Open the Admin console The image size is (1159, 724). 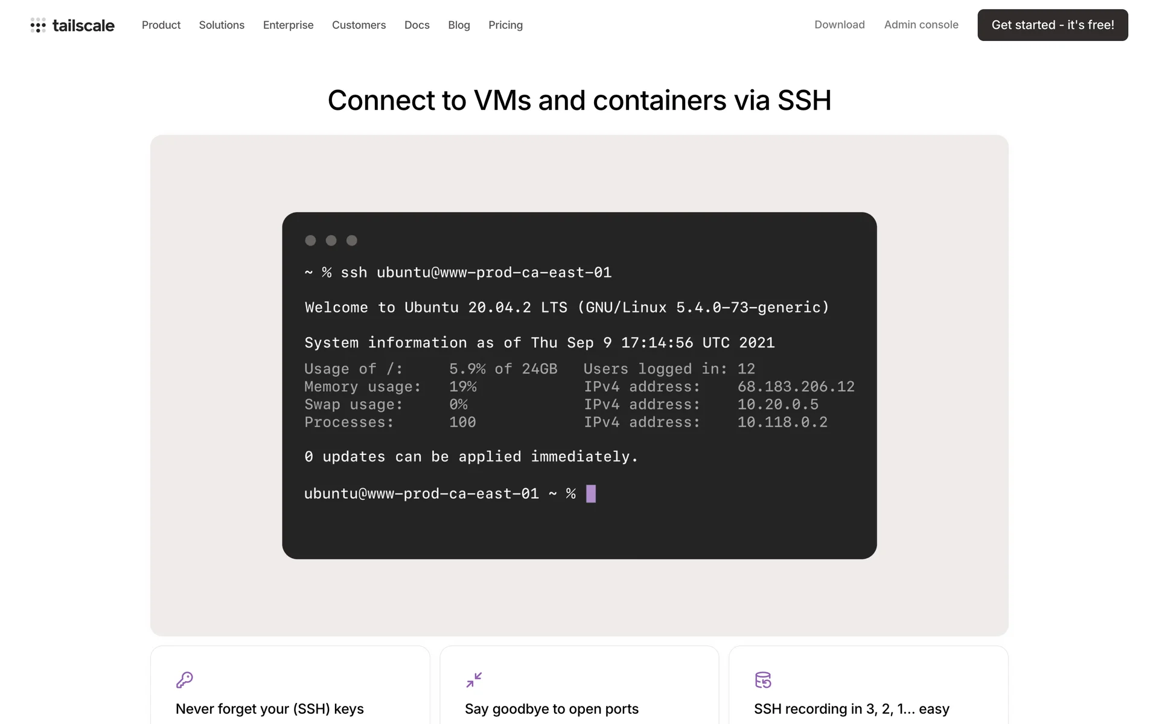921,25
